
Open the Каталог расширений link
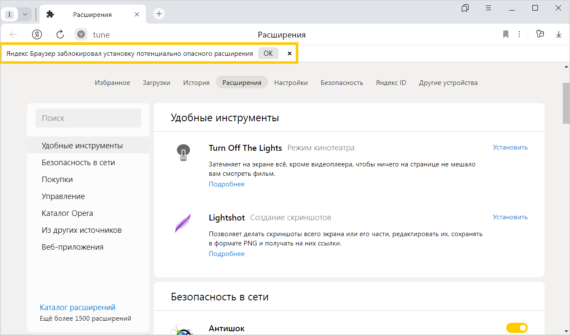click(77, 308)
